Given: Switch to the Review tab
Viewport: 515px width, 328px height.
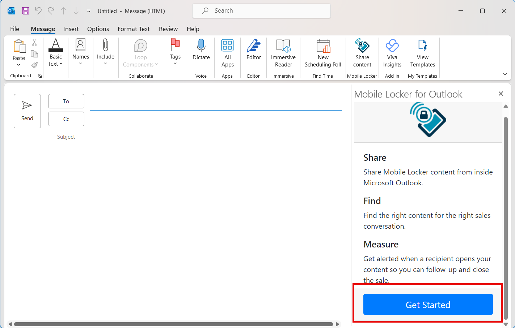Looking at the screenshot, I should coord(168,29).
